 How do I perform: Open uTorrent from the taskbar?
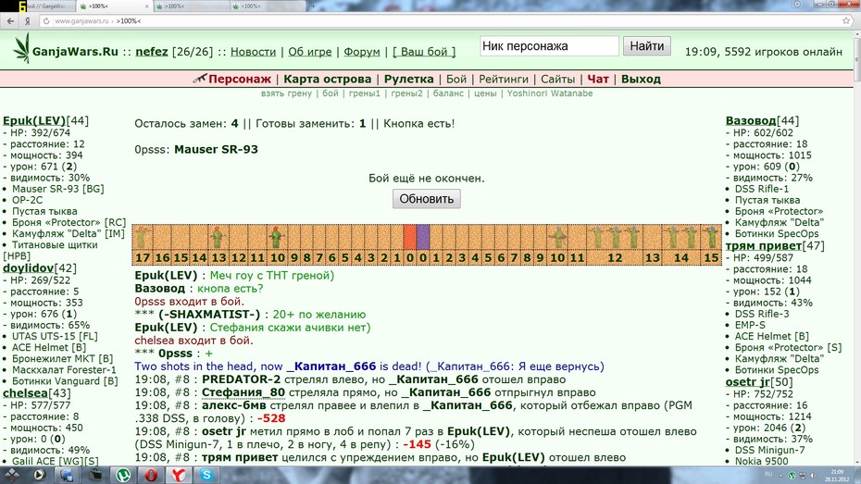pyautogui.click(x=123, y=475)
